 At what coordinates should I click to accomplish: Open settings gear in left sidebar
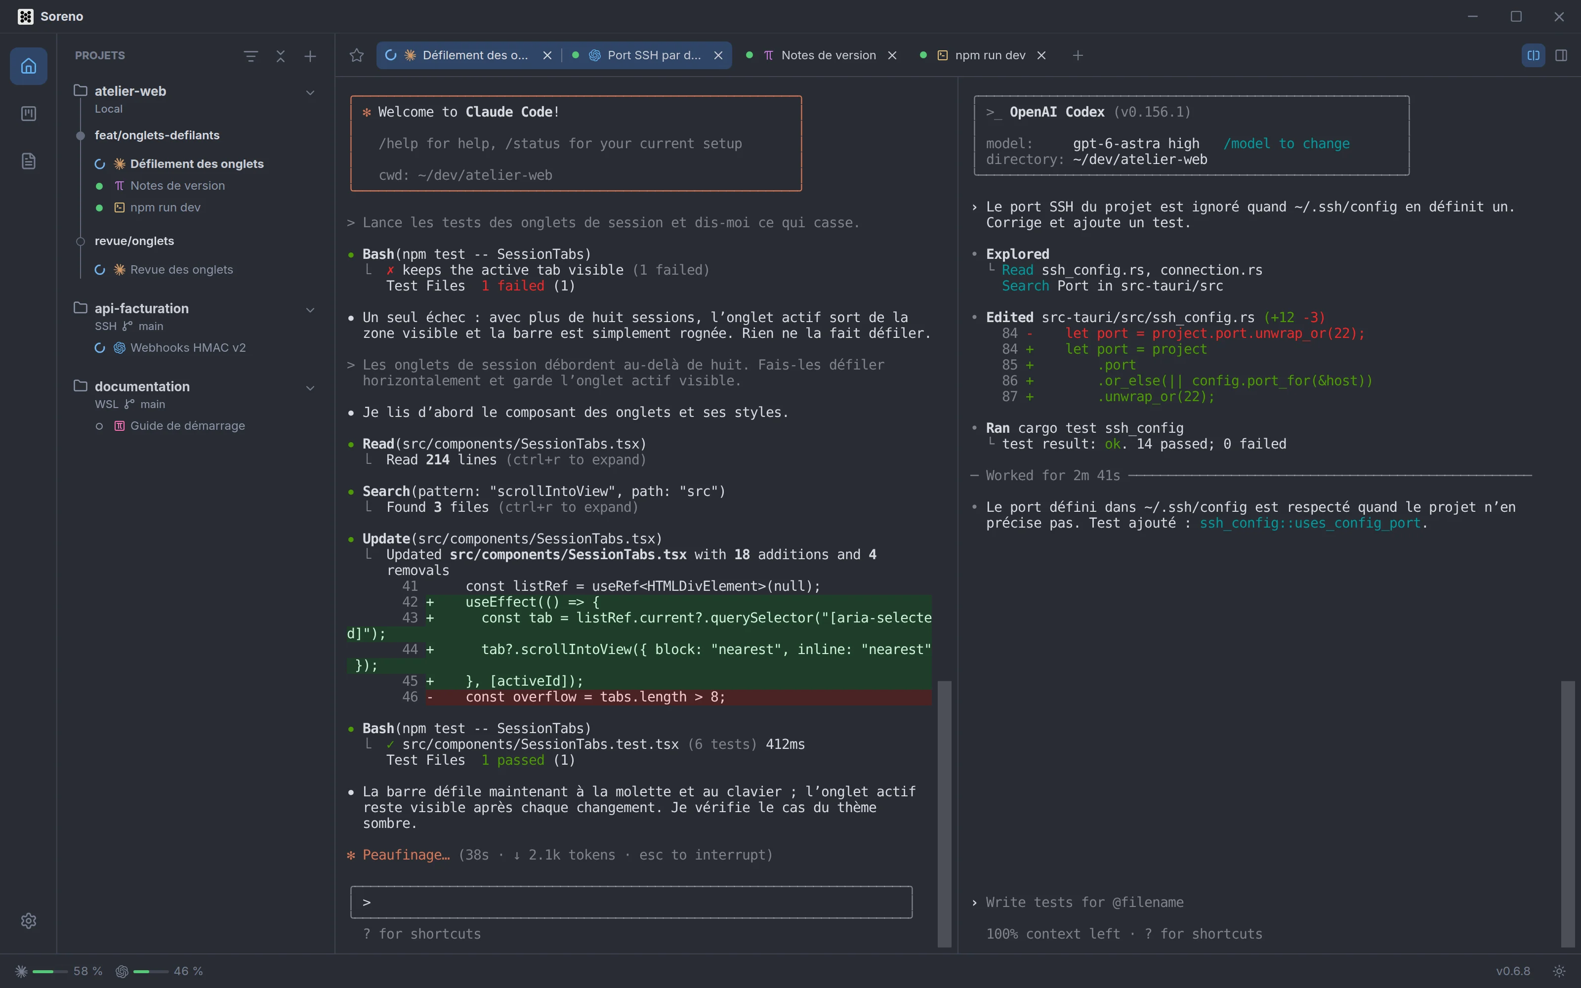pyautogui.click(x=28, y=921)
